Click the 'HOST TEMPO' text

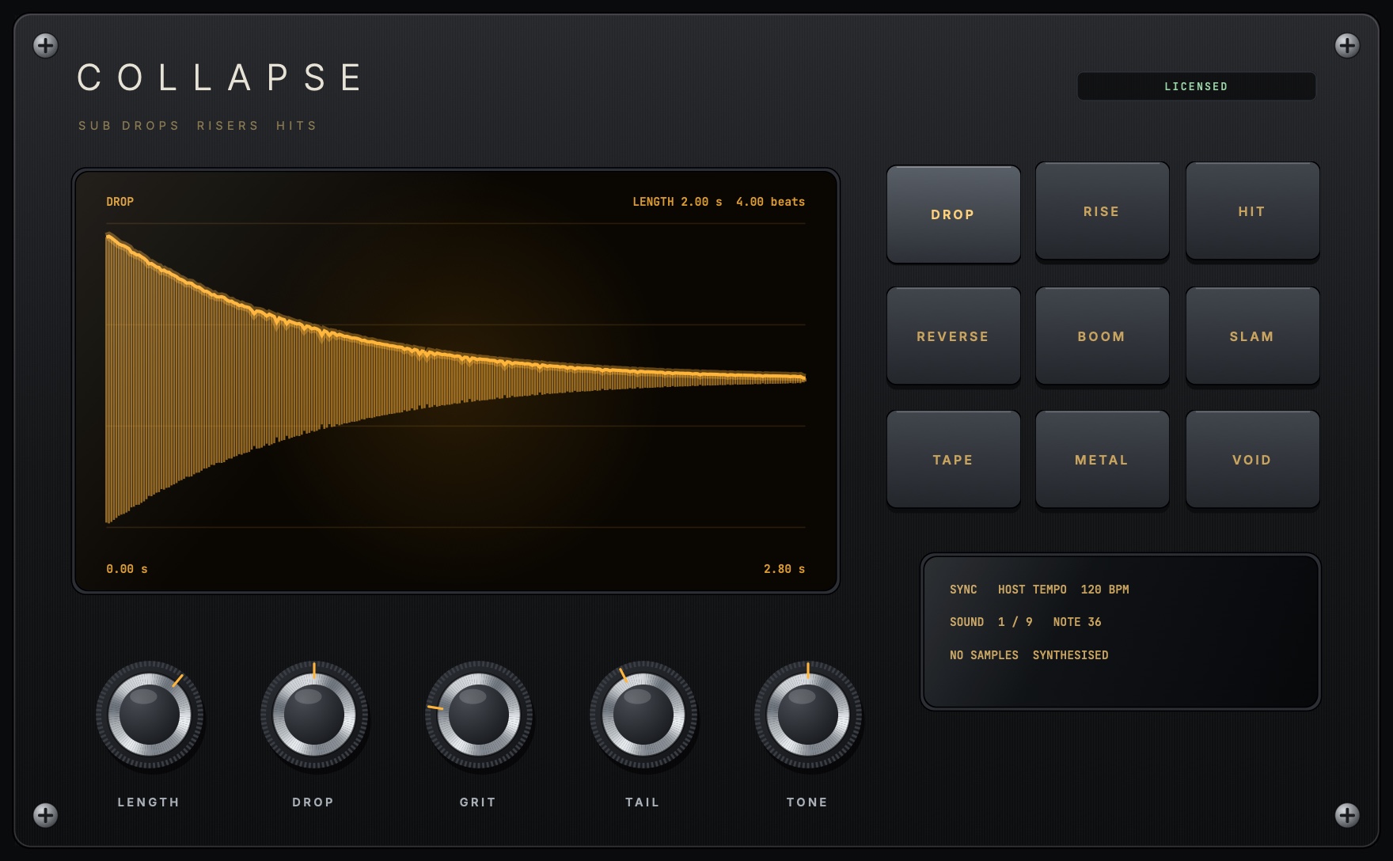click(x=1032, y=590)
